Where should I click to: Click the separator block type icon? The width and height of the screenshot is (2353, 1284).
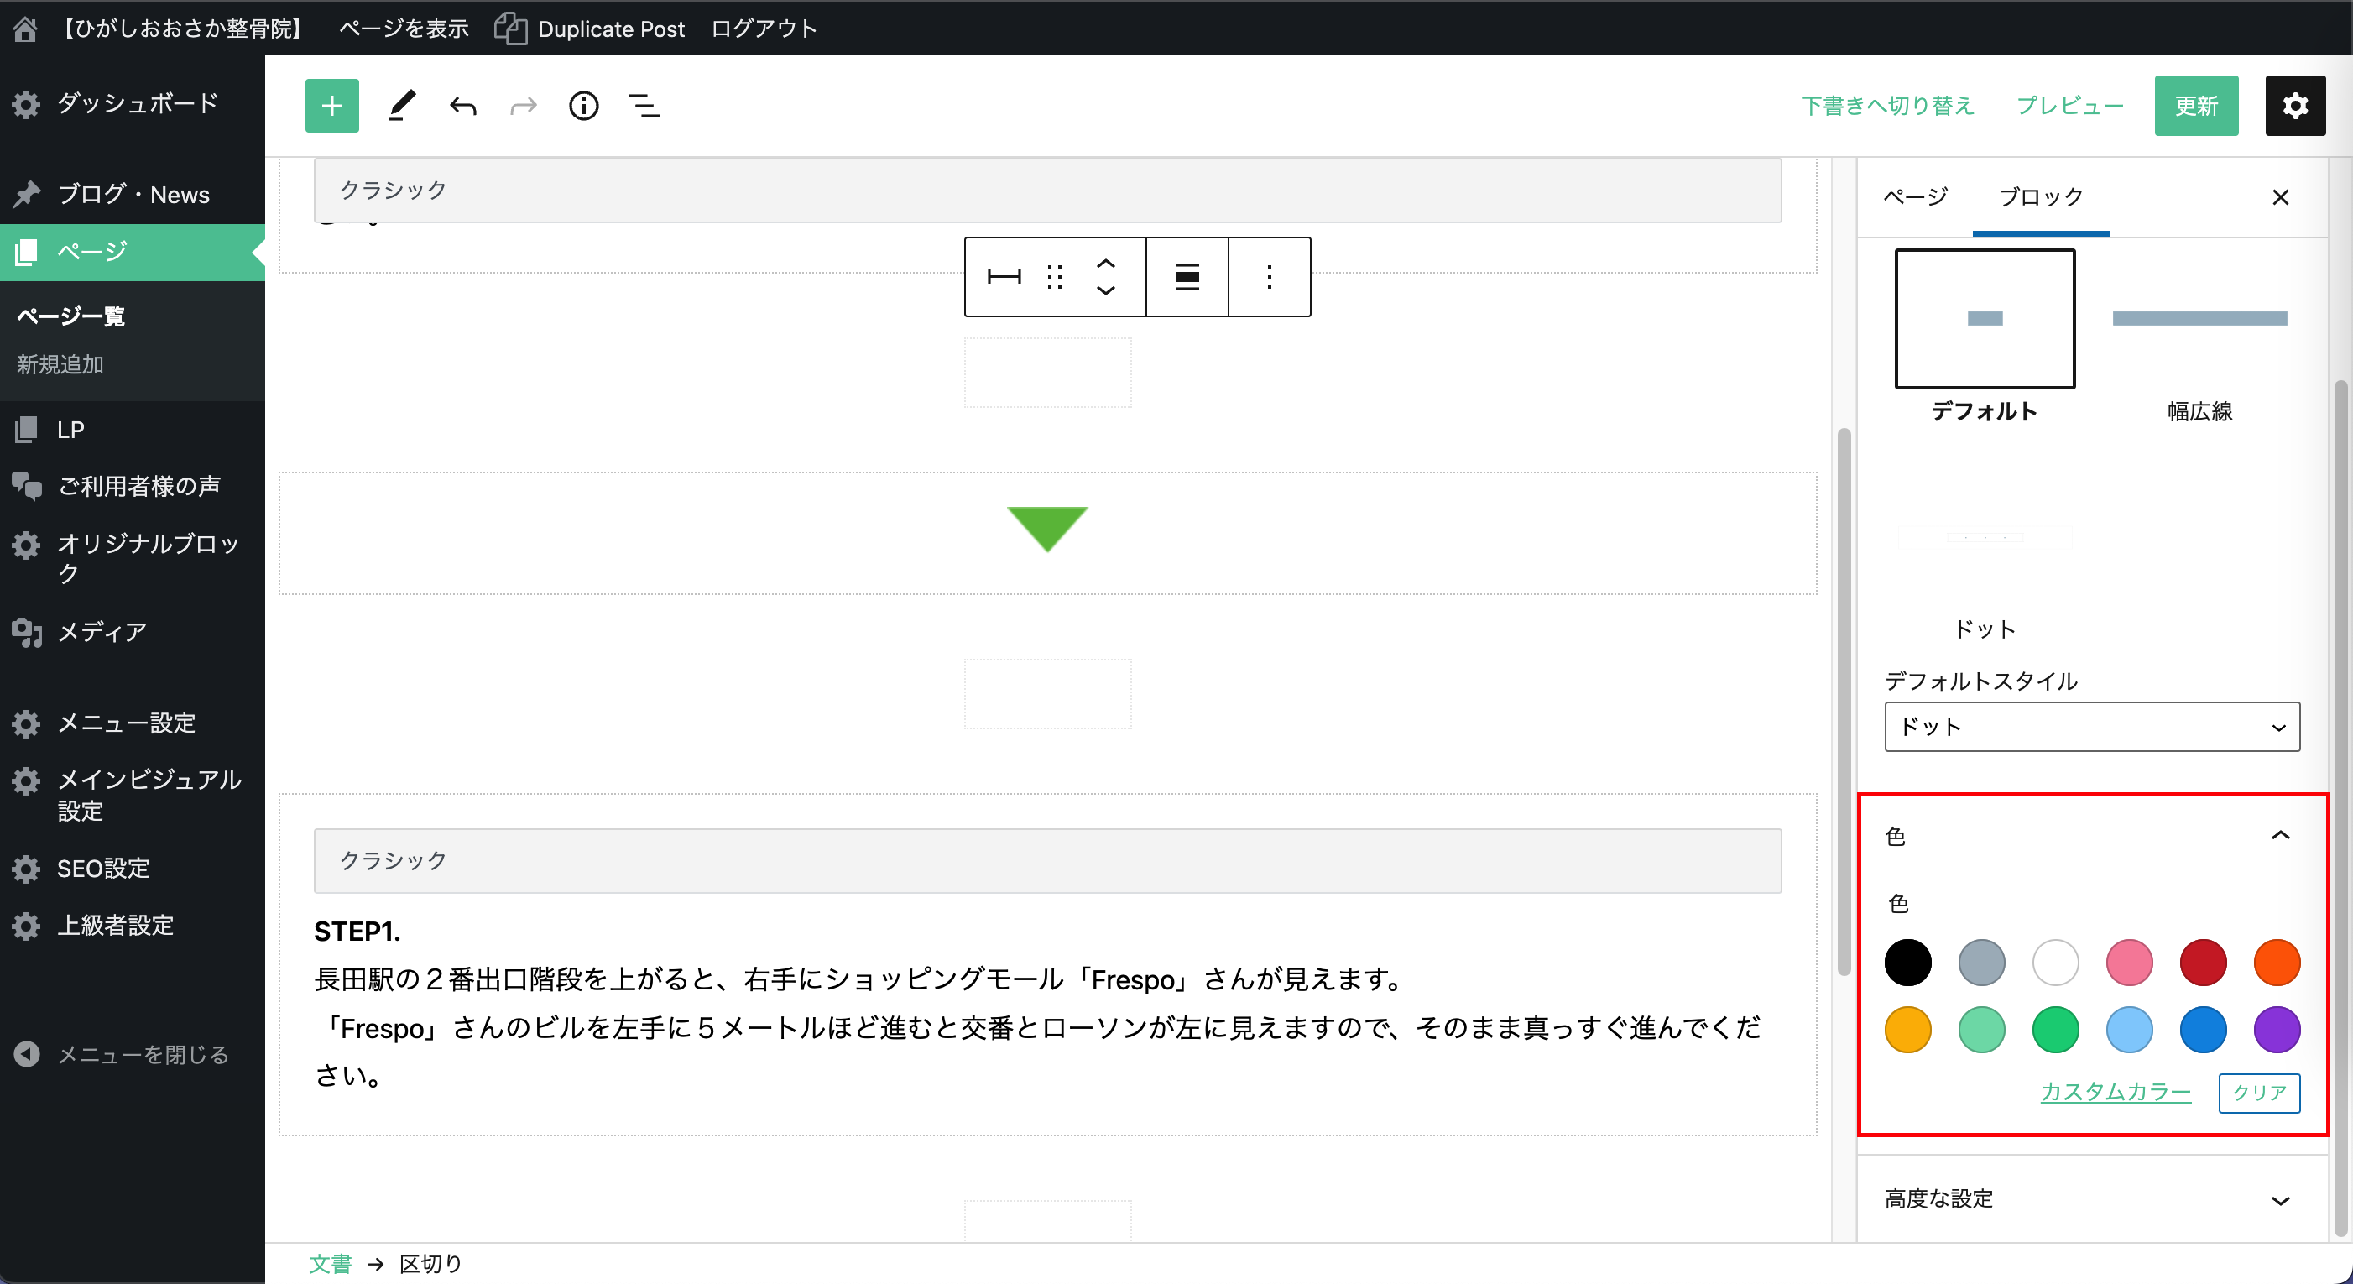click(x=1004, y=277)
